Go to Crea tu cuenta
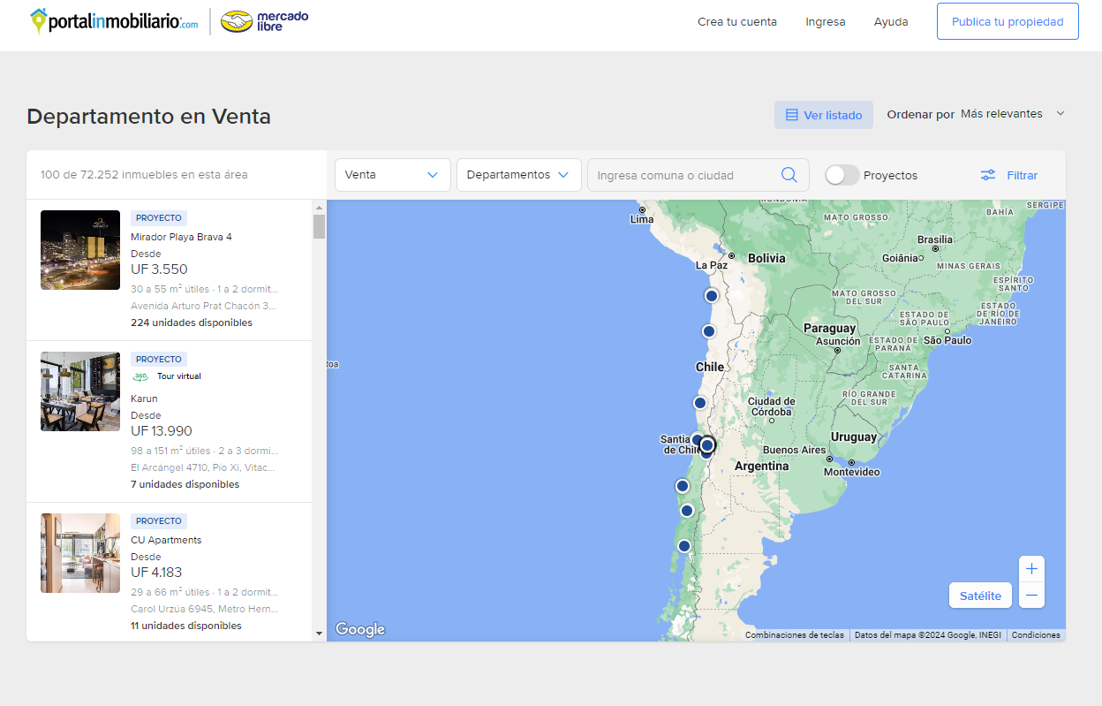The width and height of the screenshot is (1102, 706). (x=736, y=21)
